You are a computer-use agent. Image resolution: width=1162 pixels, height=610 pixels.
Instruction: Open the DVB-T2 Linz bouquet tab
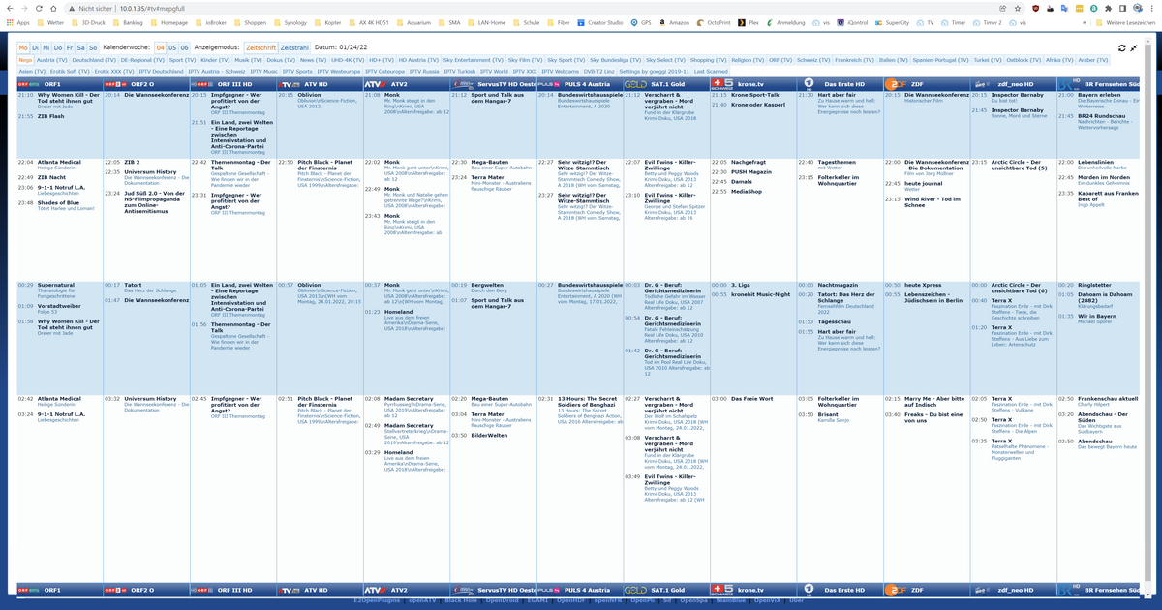tap(597, 72)
